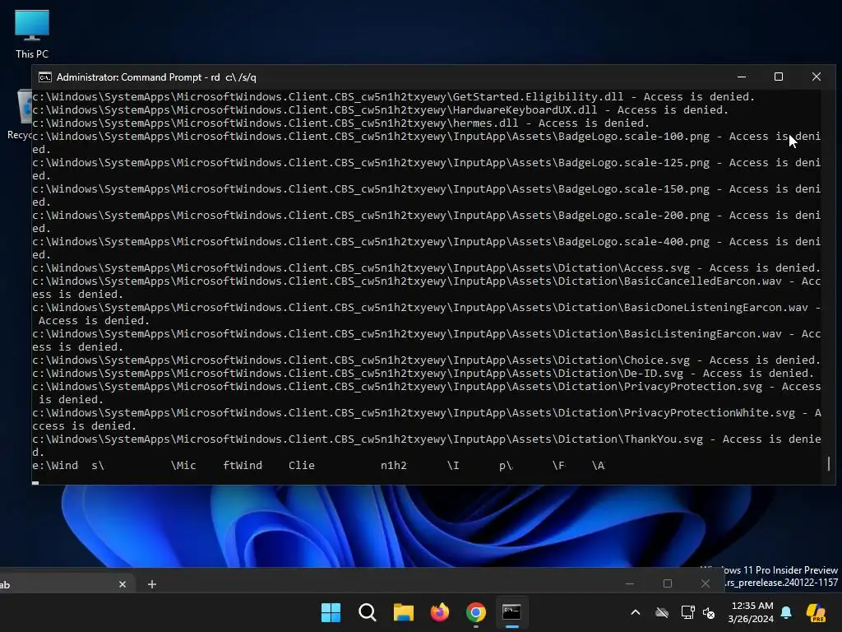Launch File Explorer from taskbar
This screenshot has height=632, width=842.
[x=403, y=612]
